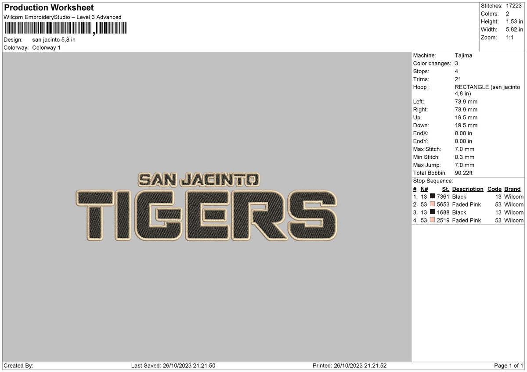The height and width of the screenshot is (372, 527).
Task: Click the 'Left:' label
Action: coord(419,101)
